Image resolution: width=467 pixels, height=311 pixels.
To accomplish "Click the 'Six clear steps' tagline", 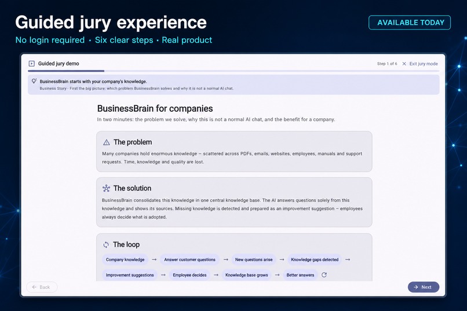I will (x=124, y=40).
